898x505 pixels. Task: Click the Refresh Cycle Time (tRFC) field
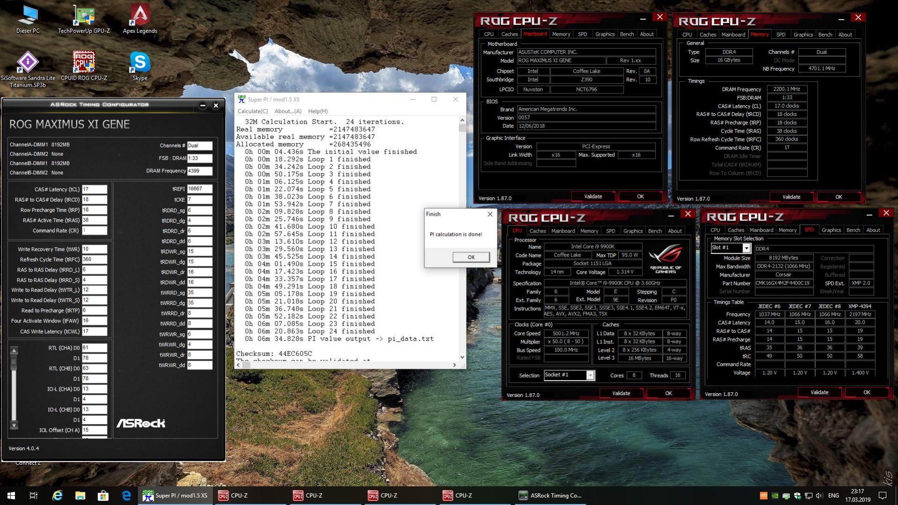[x=95, y=259]
